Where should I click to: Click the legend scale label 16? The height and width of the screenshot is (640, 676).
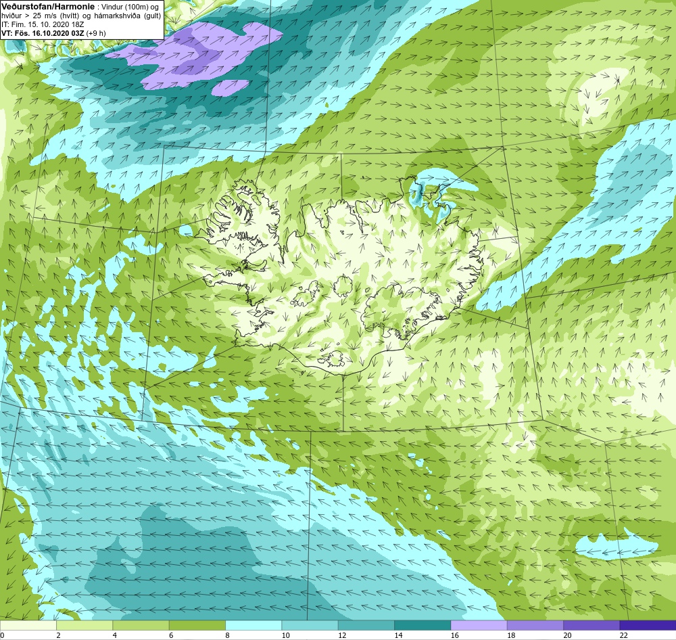(x=455, y=635)
